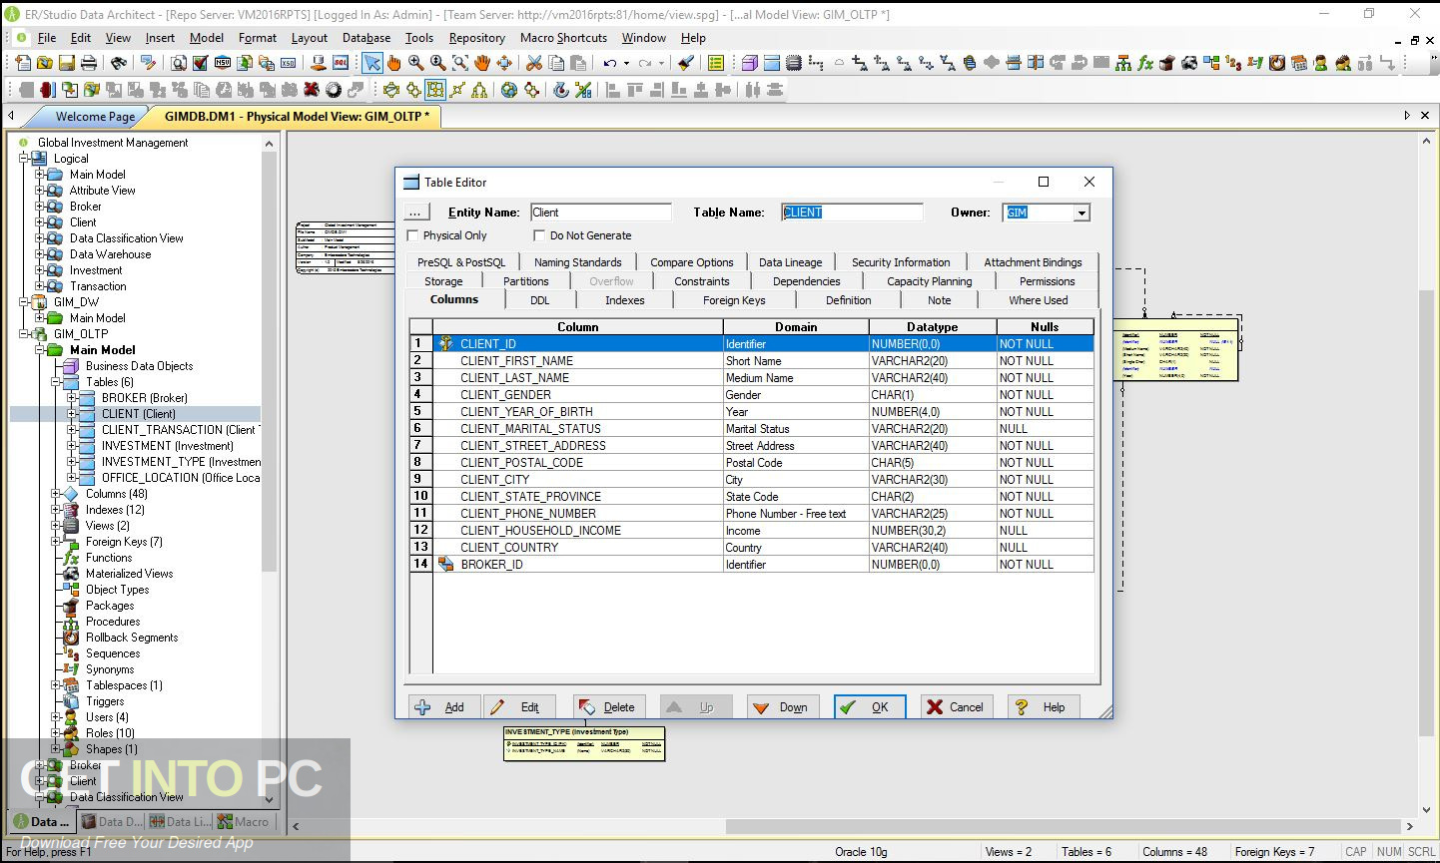Click the binoculars Find icon
The height and width of the screenshot is (863, 1440).
(119, 63)
